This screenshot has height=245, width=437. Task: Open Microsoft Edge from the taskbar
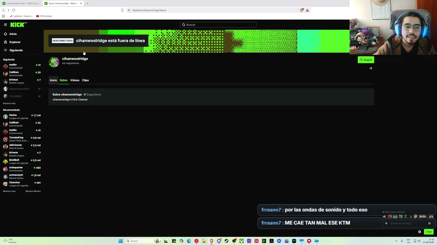189,241
